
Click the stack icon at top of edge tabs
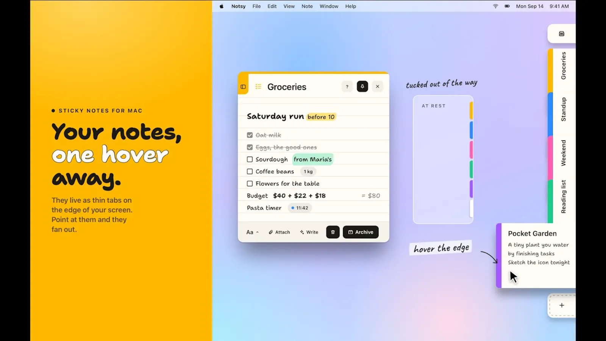(x=562, y=34)
